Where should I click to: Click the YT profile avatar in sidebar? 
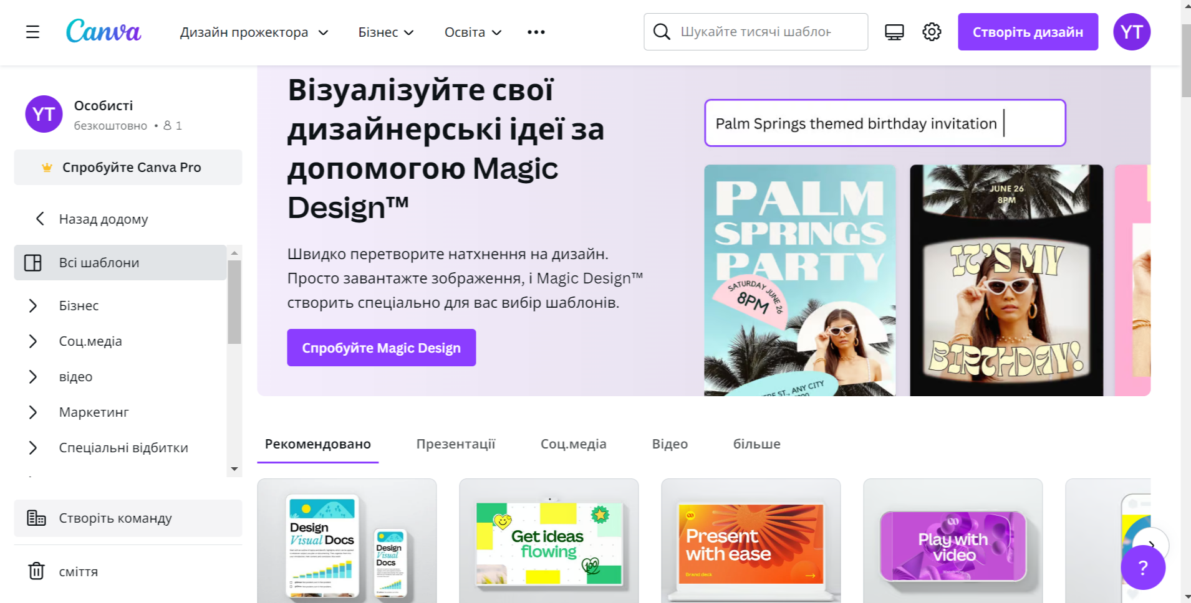44,114
